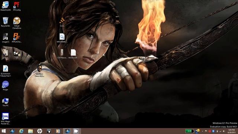Viewport: 238px width, 134px height.
Task: Open File Explorer from the taskbar
Action: [x=30, y=131]
